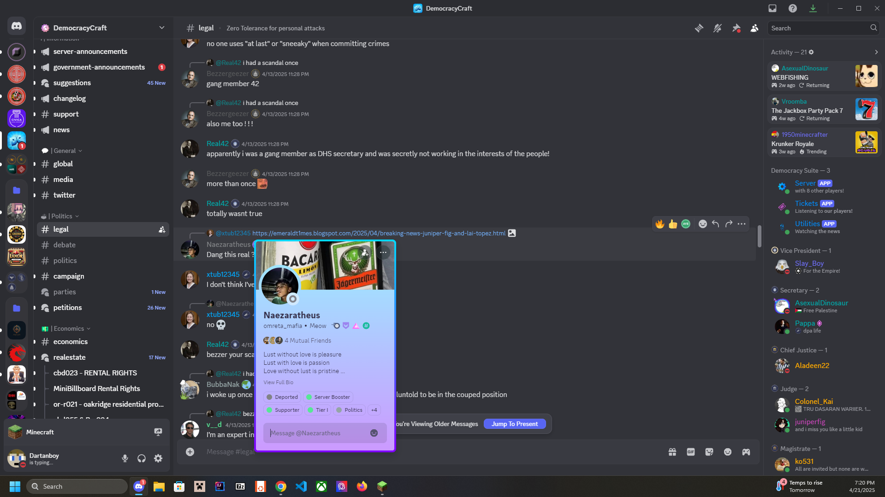Open the Discord inbox
885x497 pixels.
[x=772, y=8]
